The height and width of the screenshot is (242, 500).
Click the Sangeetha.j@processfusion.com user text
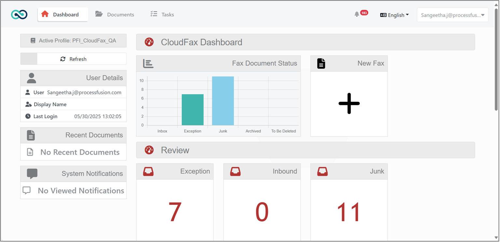tap(84, 92)
